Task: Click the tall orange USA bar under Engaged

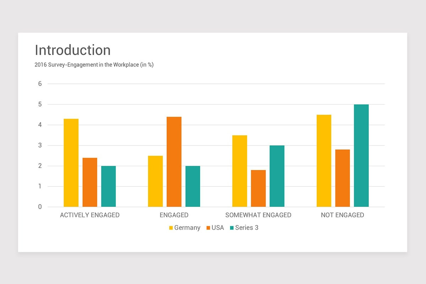Action: click(x=174, y=162)
